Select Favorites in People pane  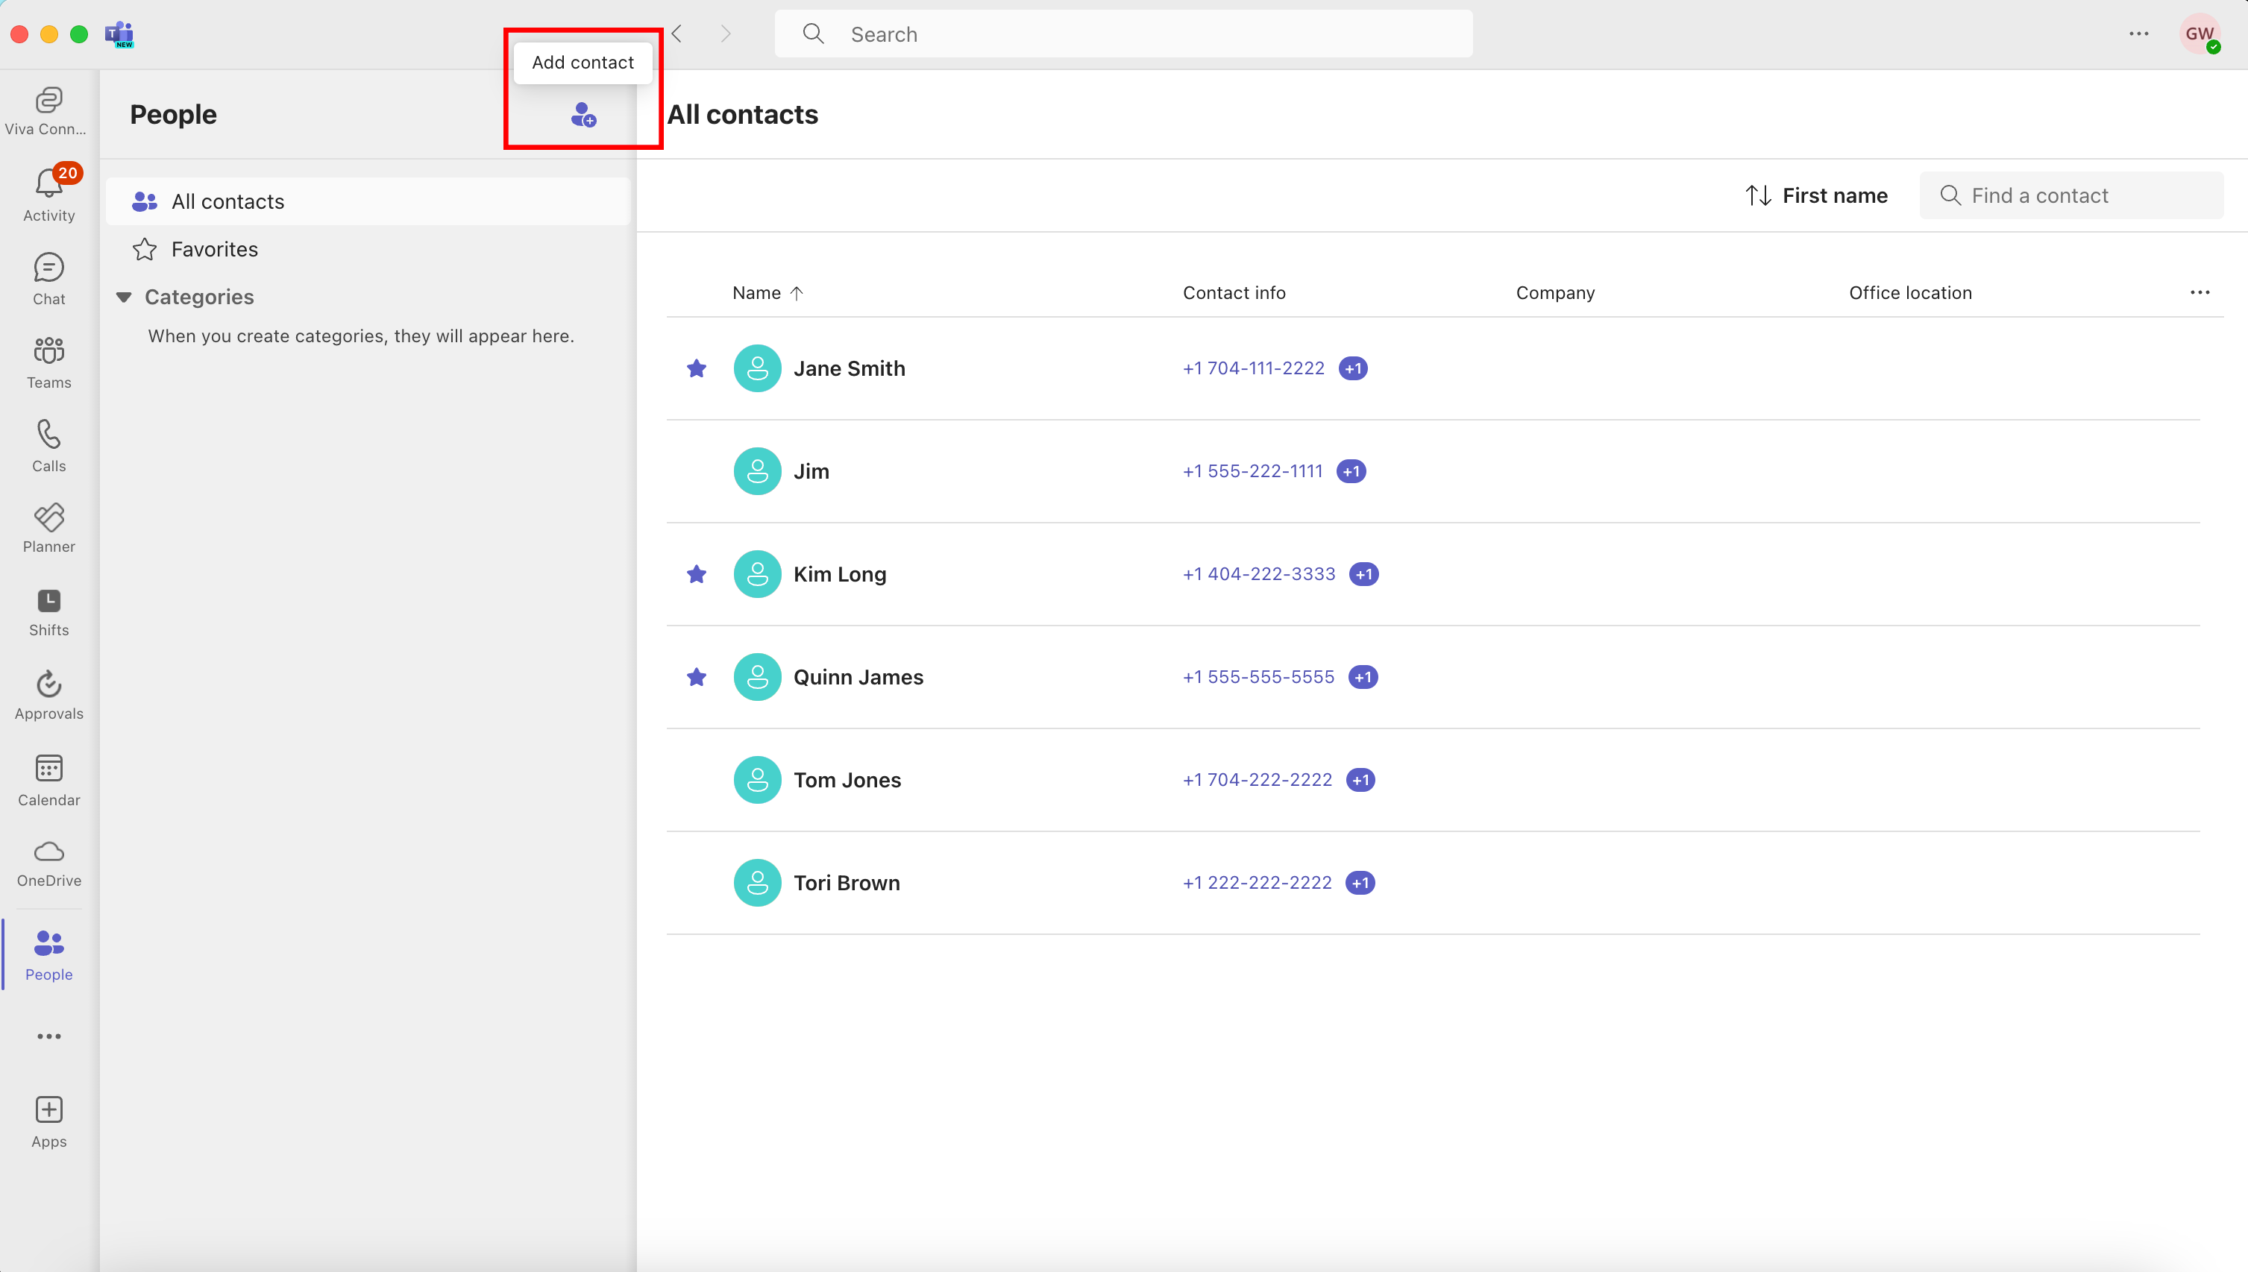[368, 250]
